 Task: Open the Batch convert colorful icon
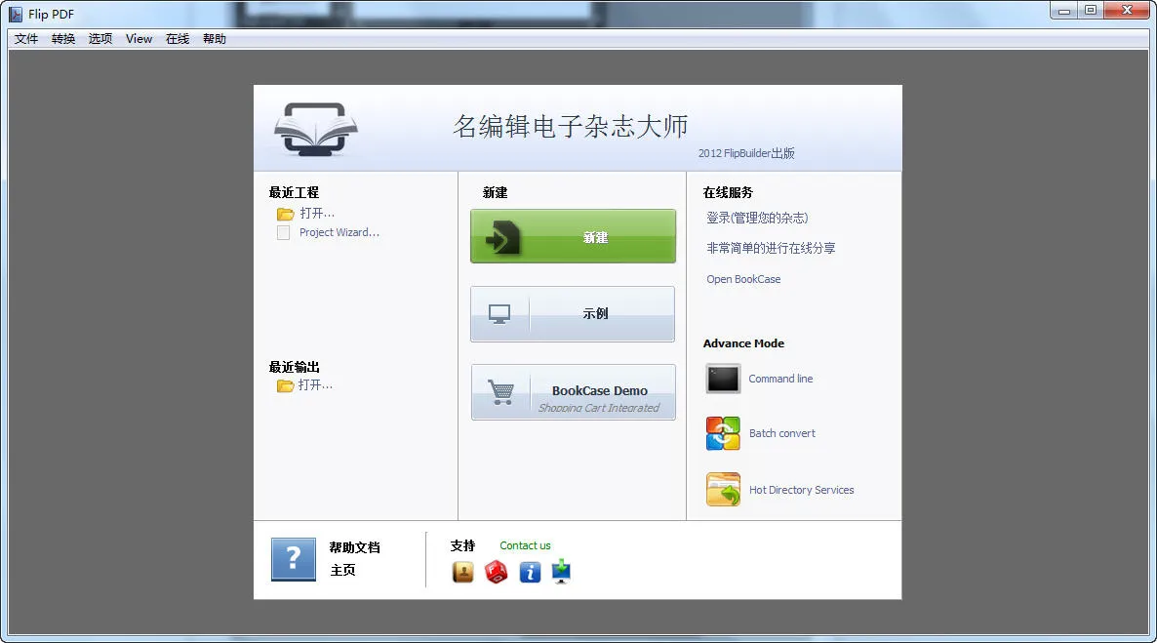pos(723,433)
